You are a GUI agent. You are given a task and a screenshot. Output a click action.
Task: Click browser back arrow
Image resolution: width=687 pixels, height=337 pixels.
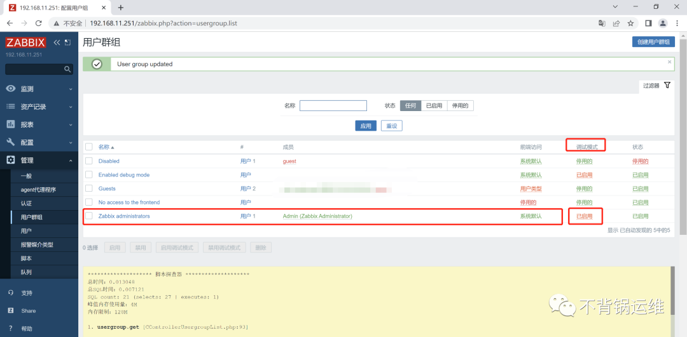[10, 23]
